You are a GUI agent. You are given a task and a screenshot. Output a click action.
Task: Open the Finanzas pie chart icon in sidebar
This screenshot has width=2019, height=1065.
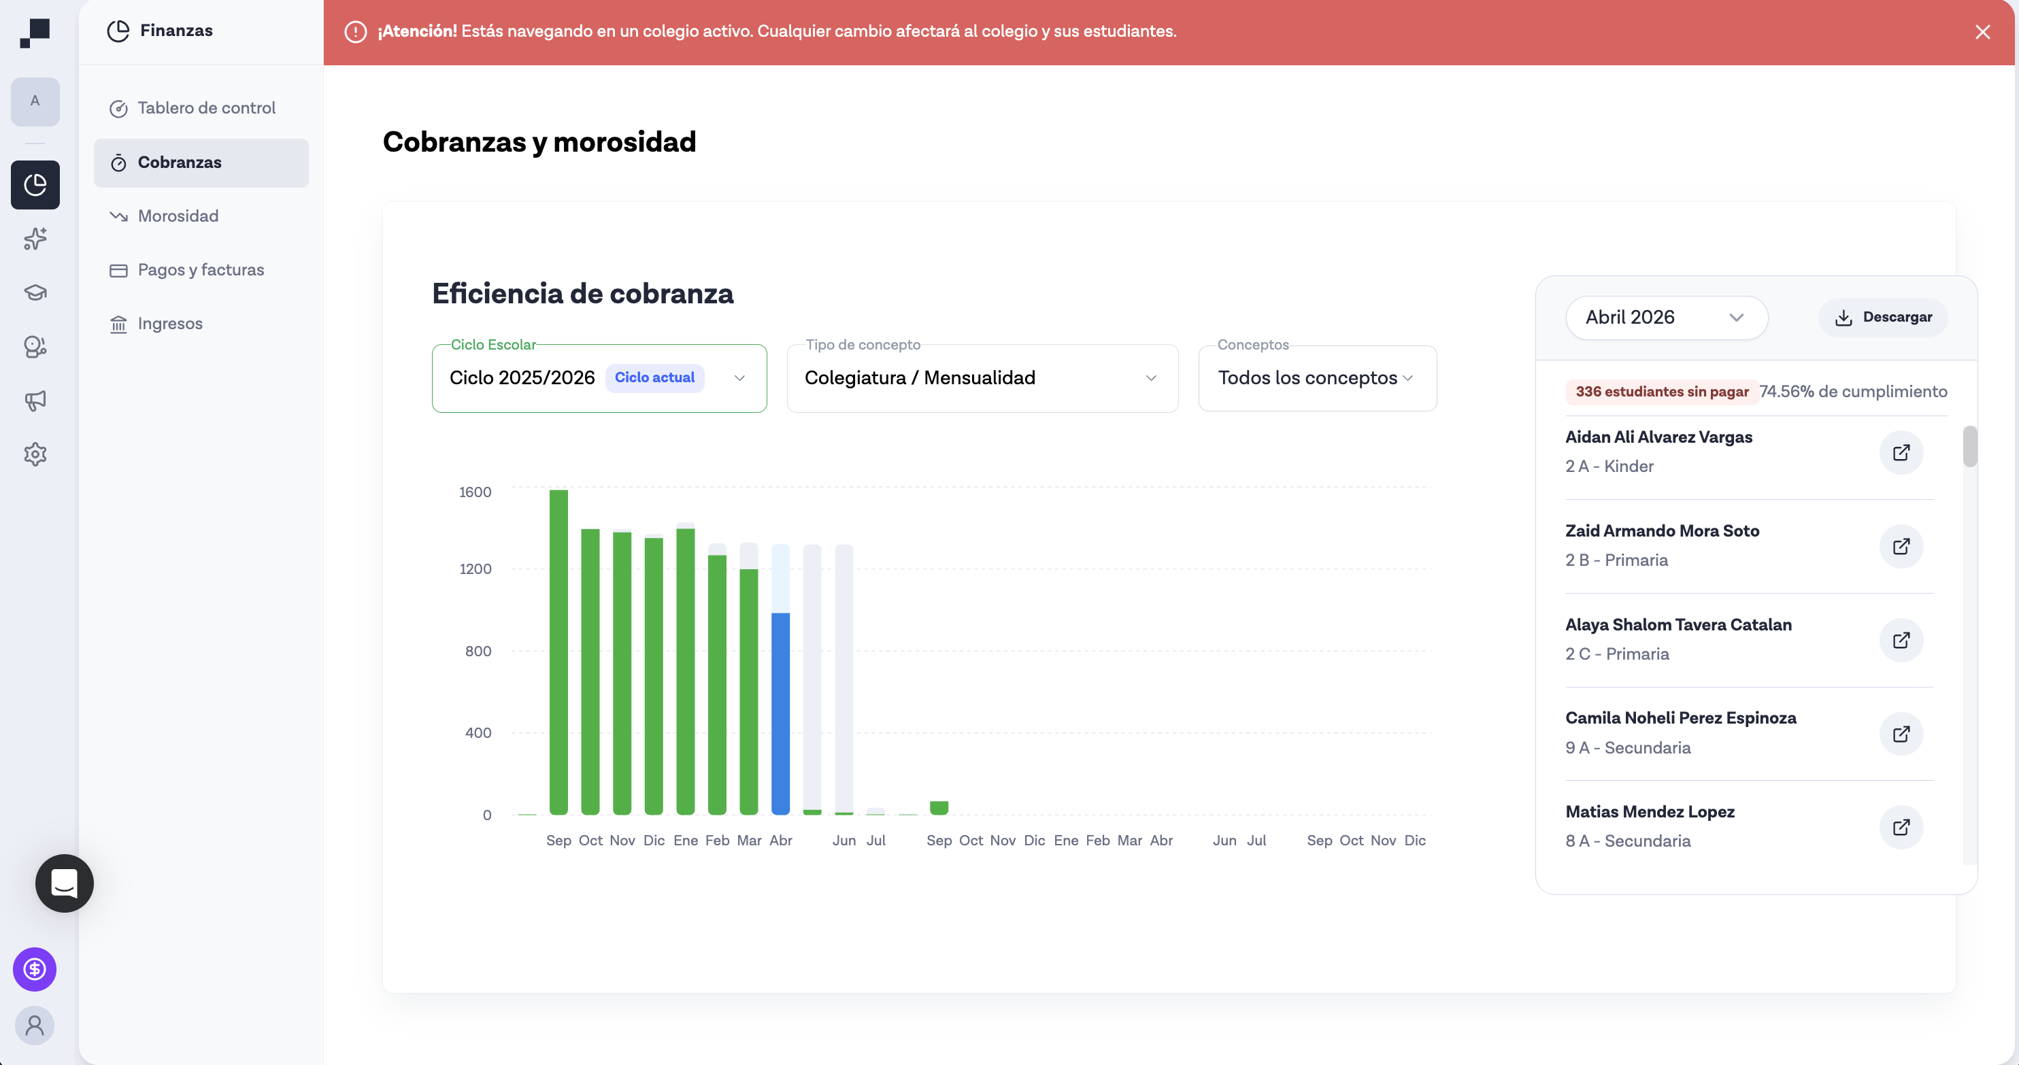(x=35, y=185)
